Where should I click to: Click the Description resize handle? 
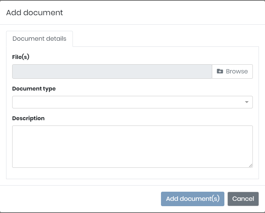251,165
